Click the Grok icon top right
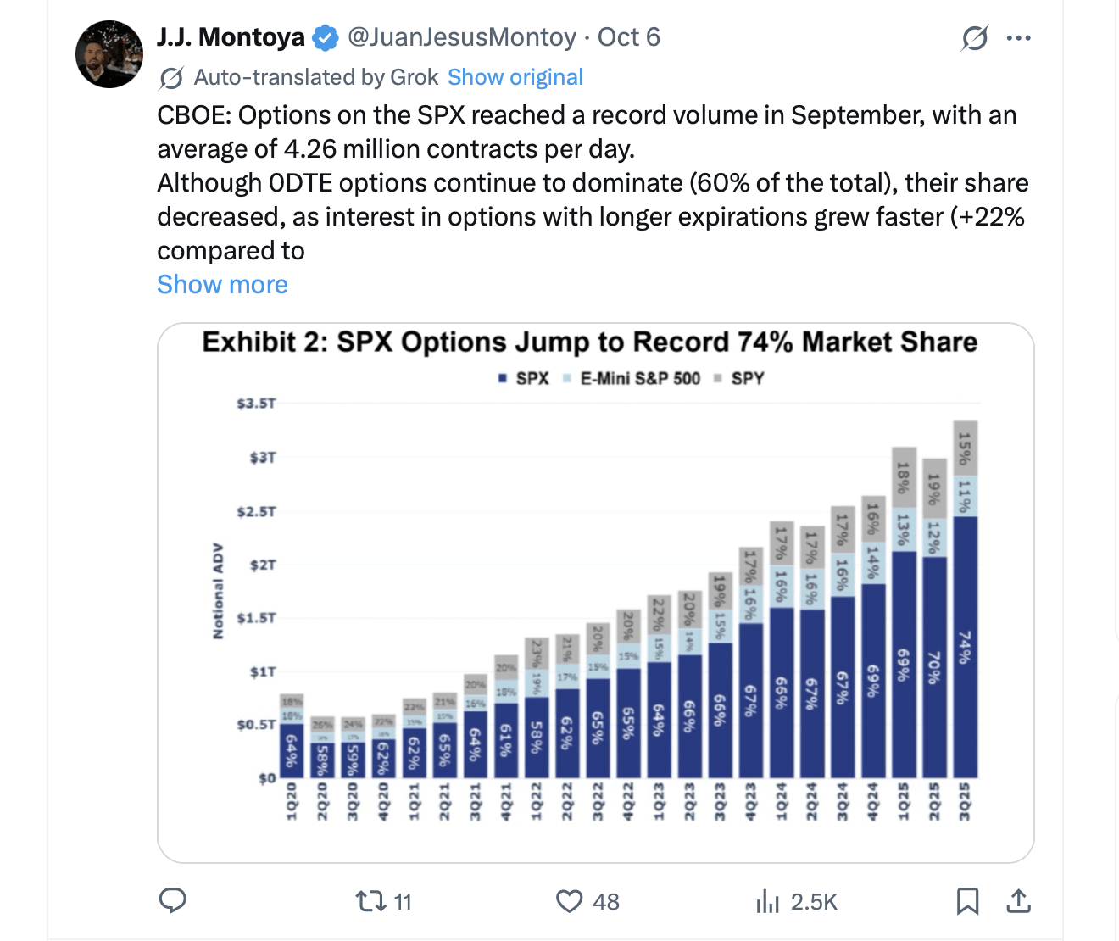The image size is (1119, 941). 975,38
